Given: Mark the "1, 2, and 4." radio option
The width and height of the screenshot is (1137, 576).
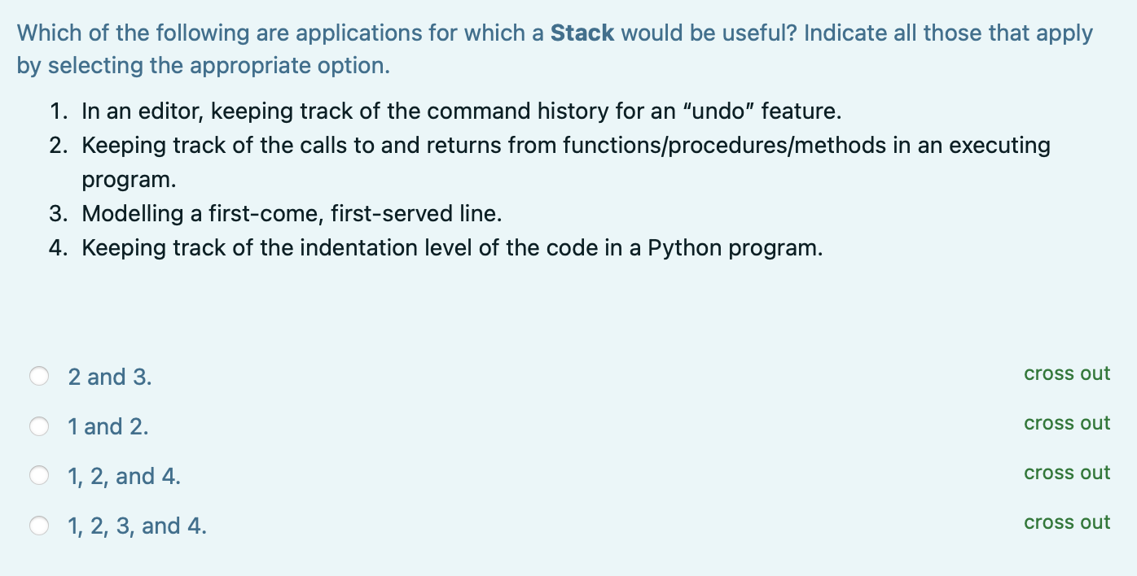Looking at the screenshot, I should point(40,476).
